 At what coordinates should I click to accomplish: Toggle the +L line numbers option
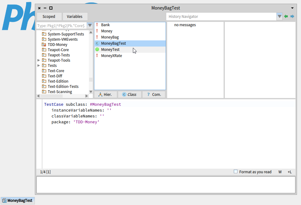(x=290, y=172)
